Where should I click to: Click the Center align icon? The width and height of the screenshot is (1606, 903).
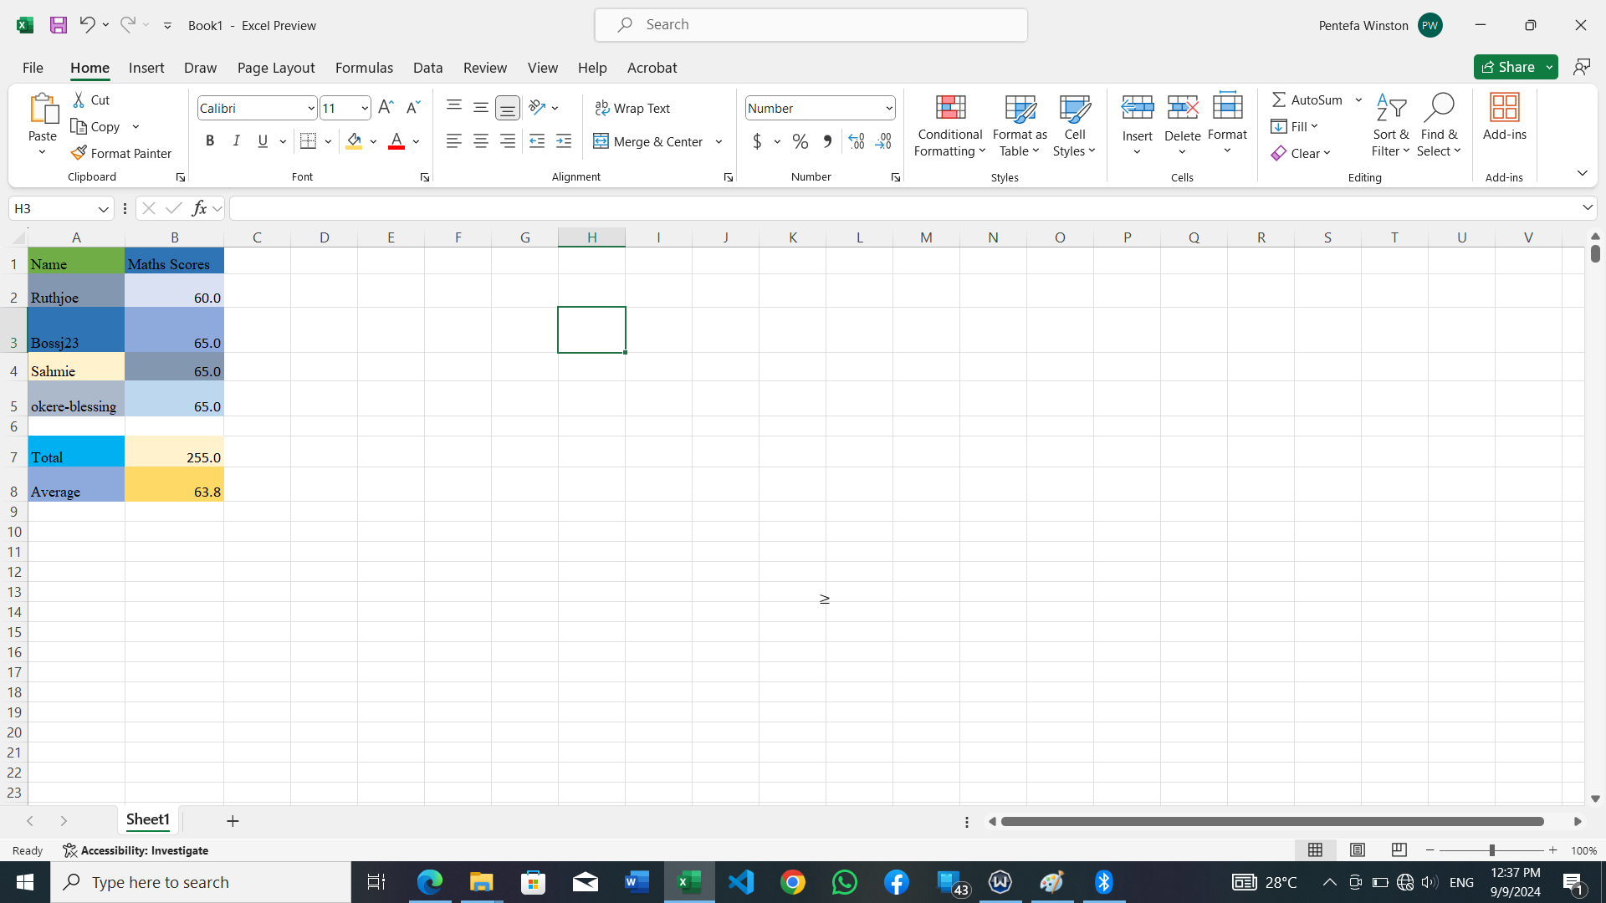point(481,141)
